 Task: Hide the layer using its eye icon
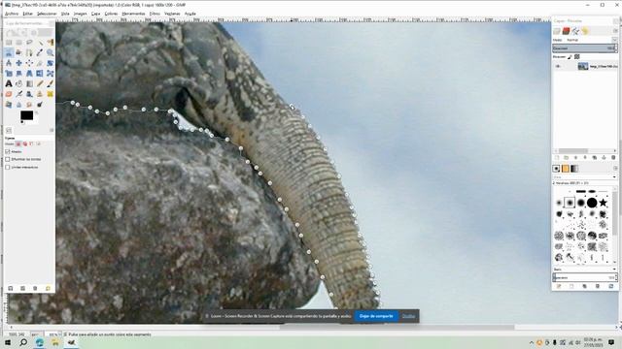click(558, 66)
